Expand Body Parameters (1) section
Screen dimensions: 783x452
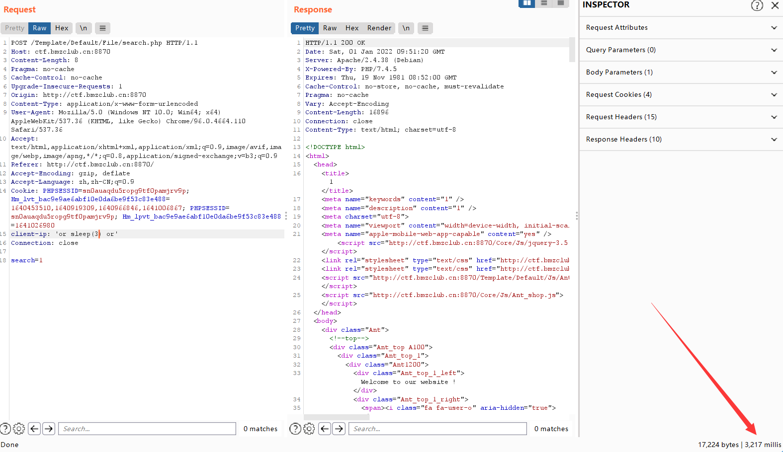(681, 73)
